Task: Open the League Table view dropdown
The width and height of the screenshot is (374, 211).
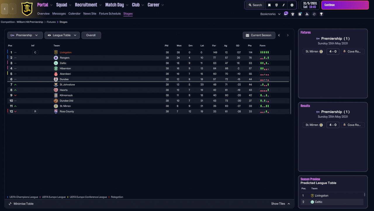Action: (62, 35)
